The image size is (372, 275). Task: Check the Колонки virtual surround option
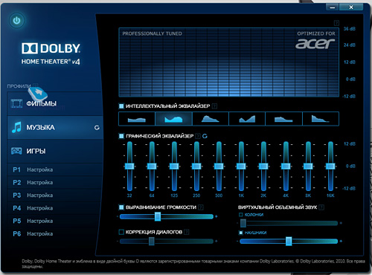pos(240,215)
